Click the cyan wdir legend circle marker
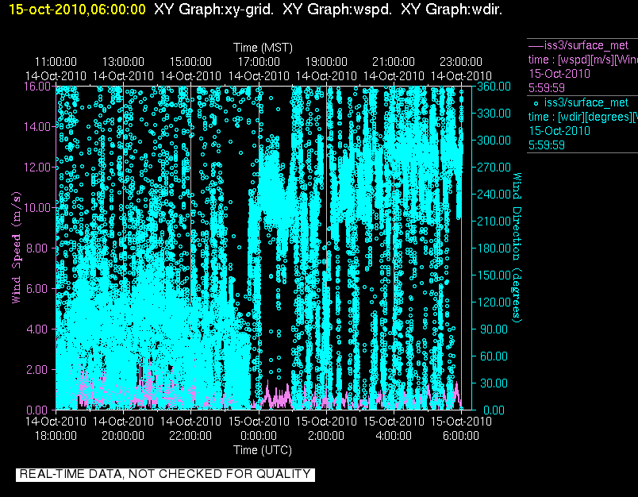The height and width of the screenshot is (497, 638). tap(536, 103)
